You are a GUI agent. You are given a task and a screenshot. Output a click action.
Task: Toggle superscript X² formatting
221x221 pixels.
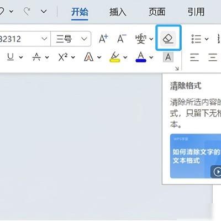point(62,57)
